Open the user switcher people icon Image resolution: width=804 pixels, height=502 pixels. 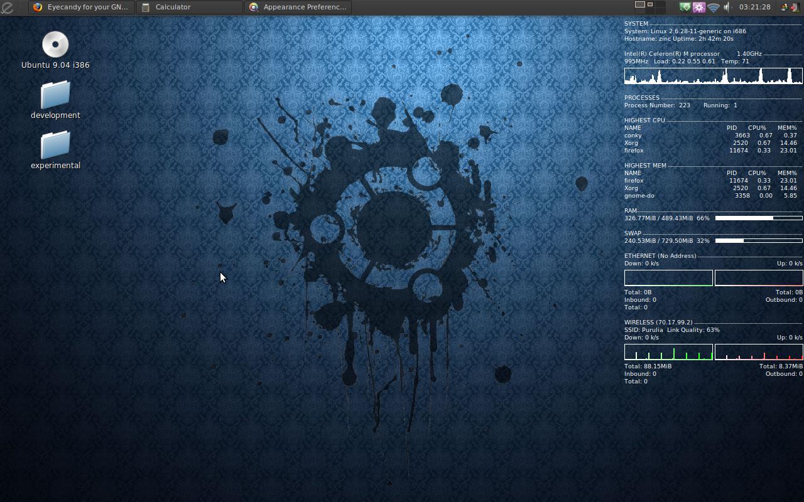[x=785, y=8]
